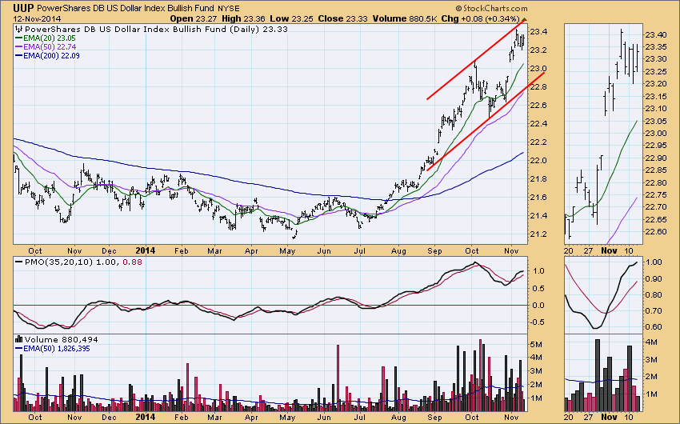680x424 pixels.
Task: Click the Volume 880.5K header value
Action: click(404, 18)
